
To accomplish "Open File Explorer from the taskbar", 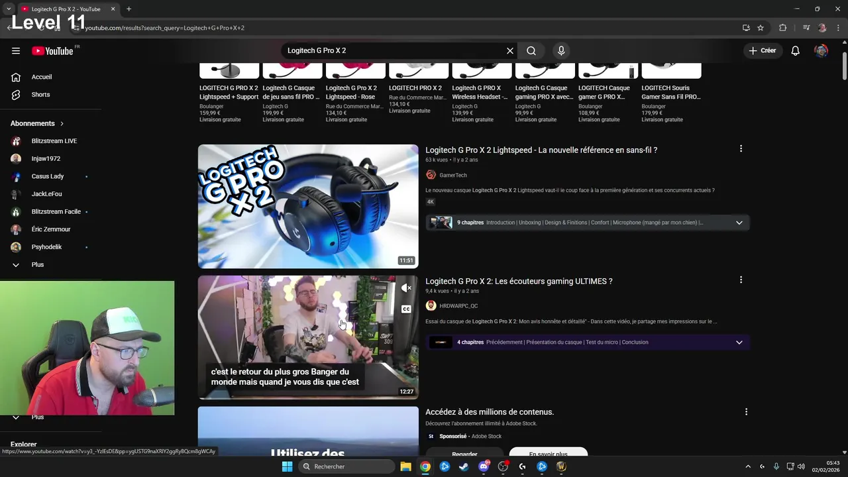I will 405,466.
